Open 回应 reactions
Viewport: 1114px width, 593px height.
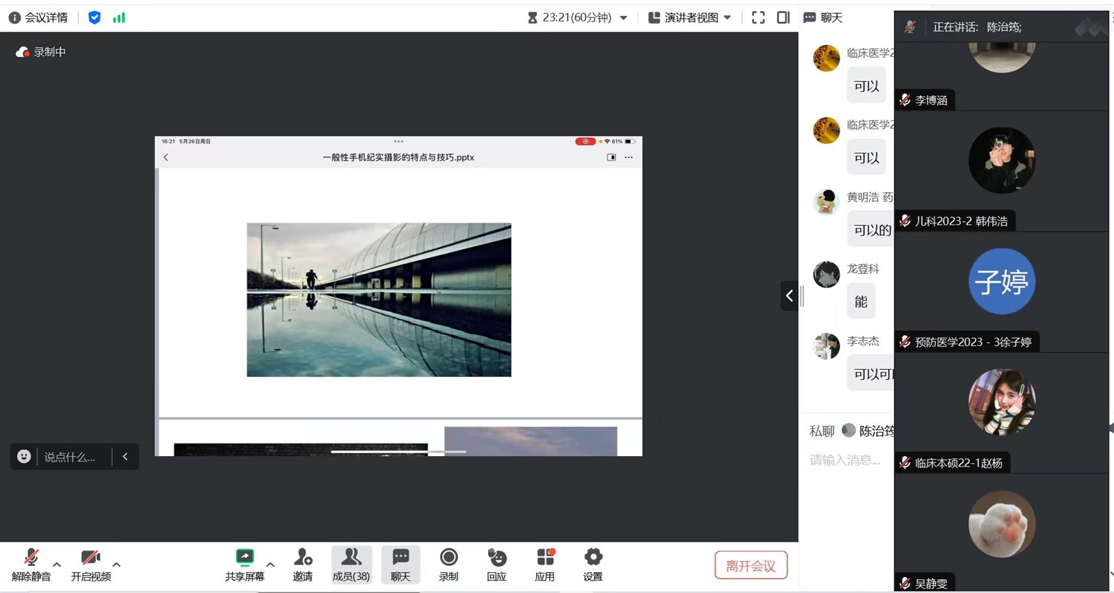click(x=496, y=564)
